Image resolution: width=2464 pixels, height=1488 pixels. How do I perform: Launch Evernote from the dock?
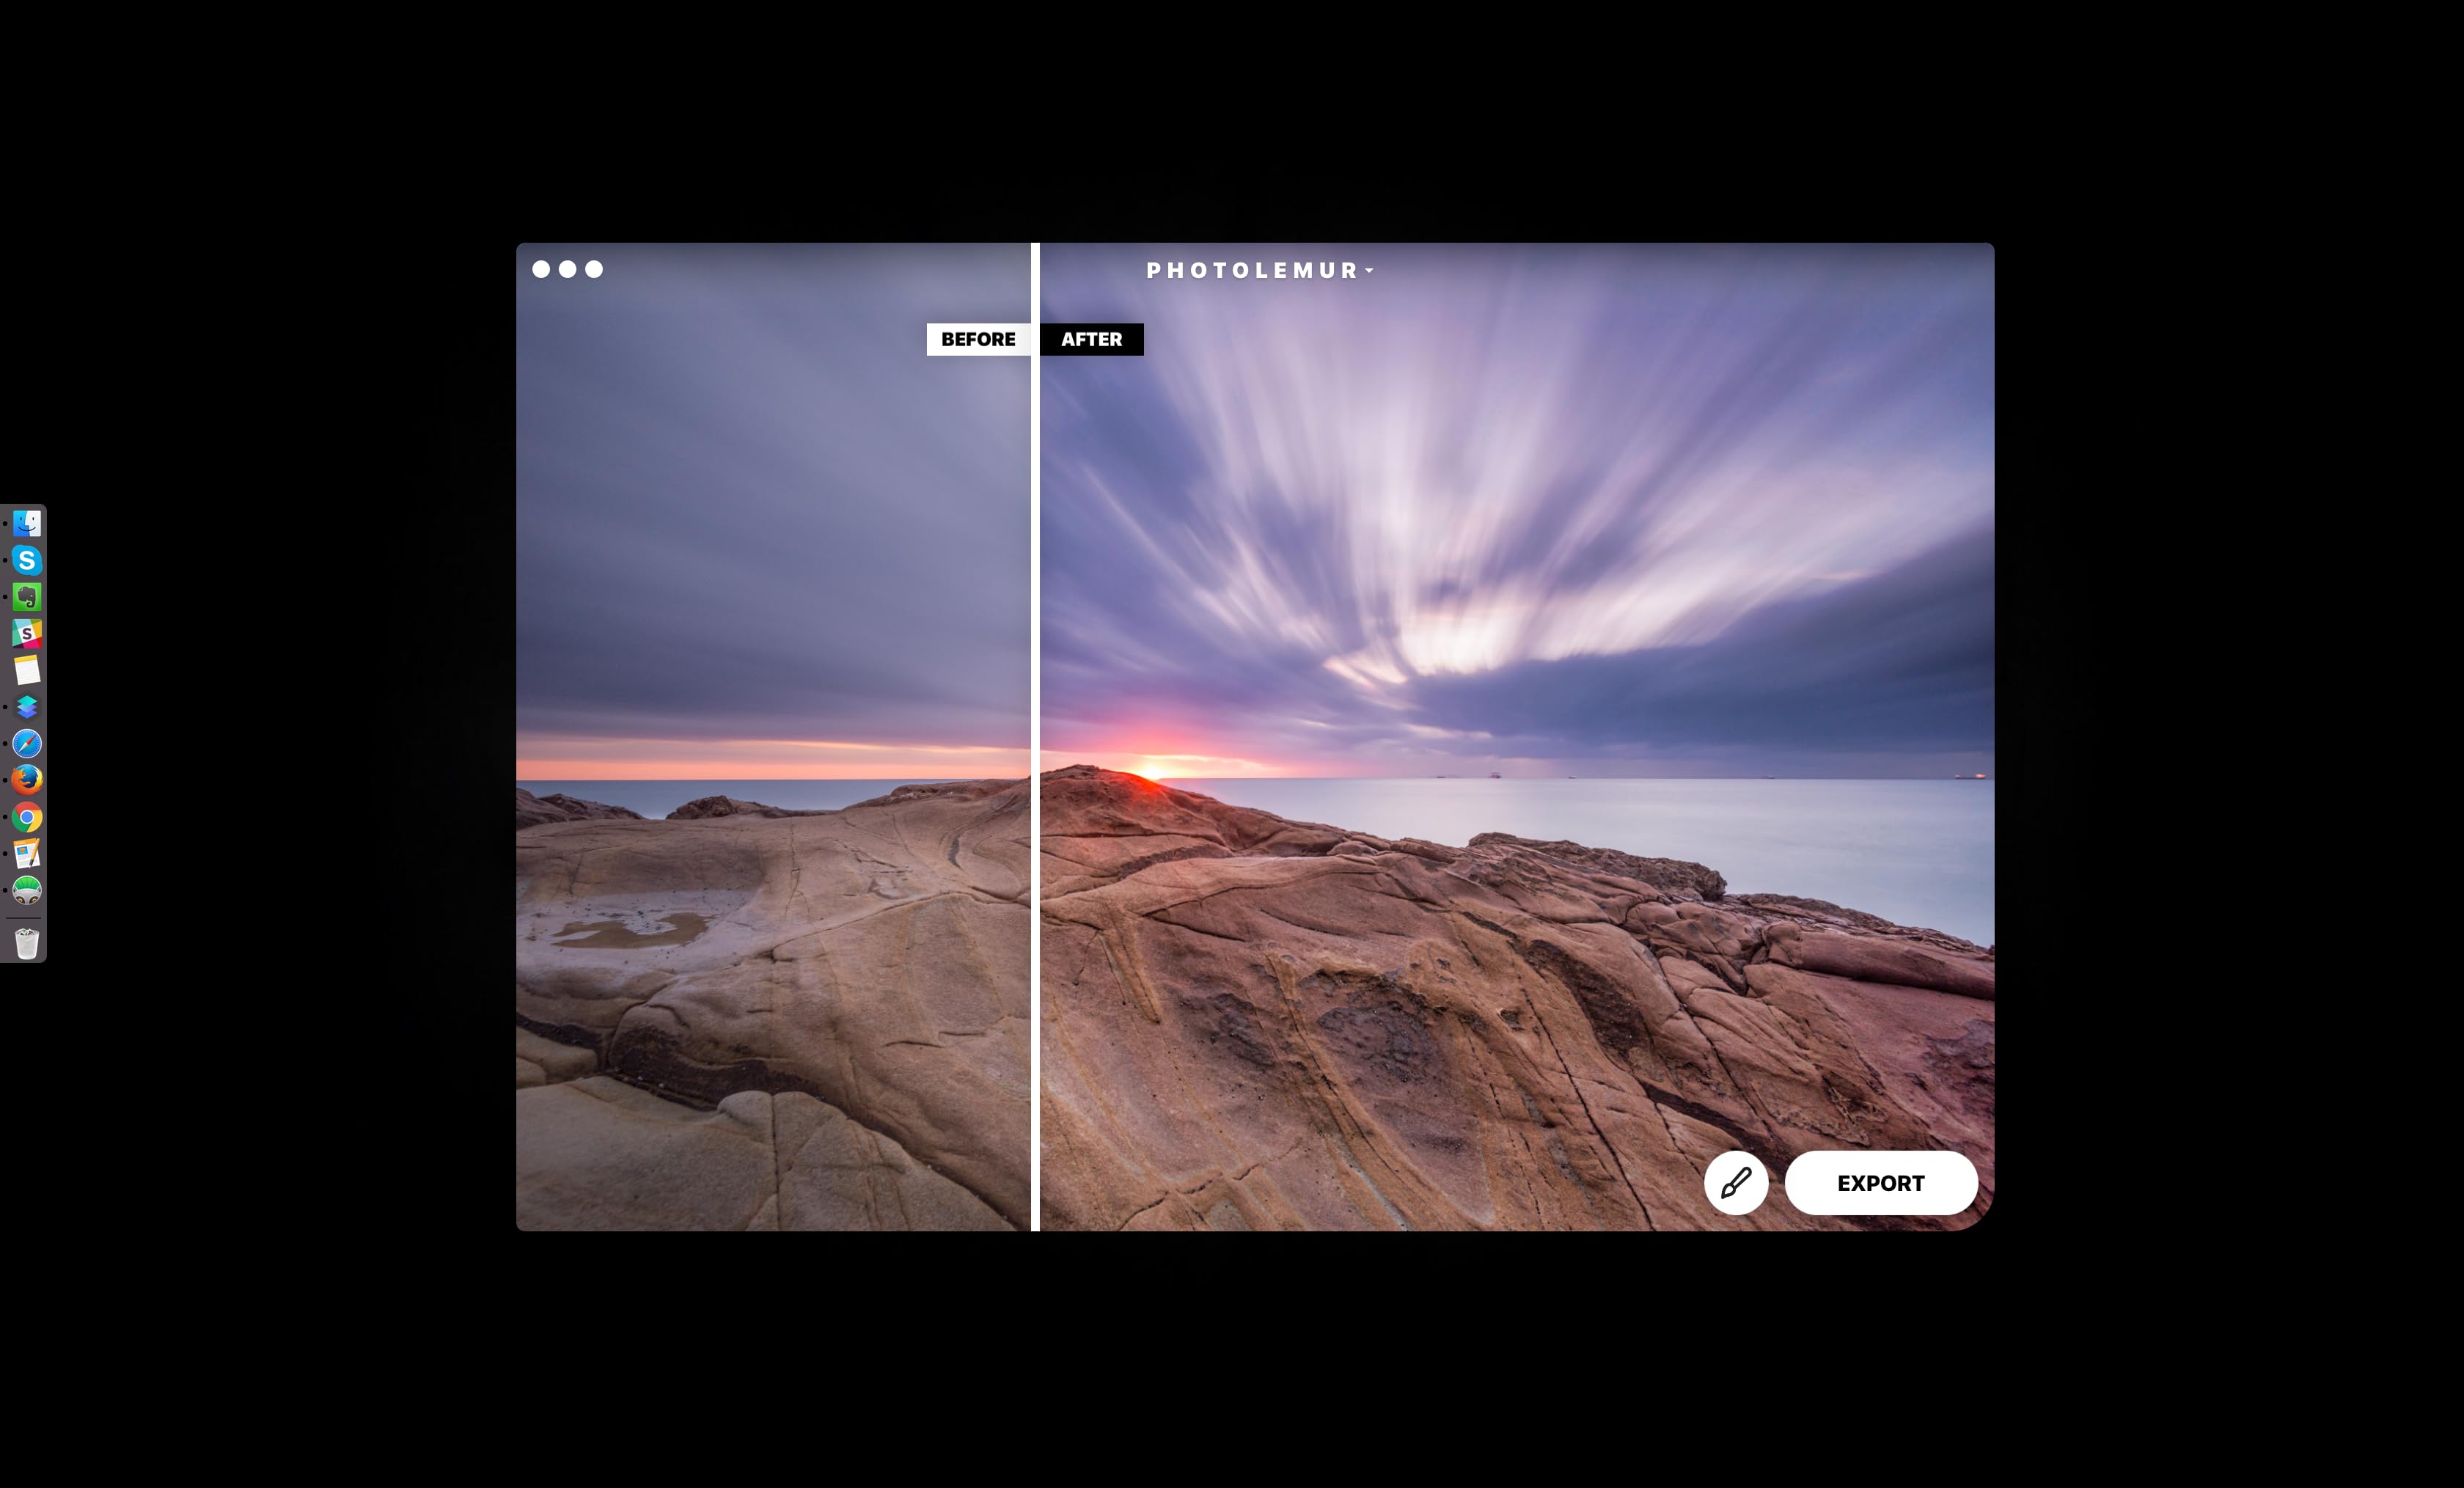click(x=27, y=597)
